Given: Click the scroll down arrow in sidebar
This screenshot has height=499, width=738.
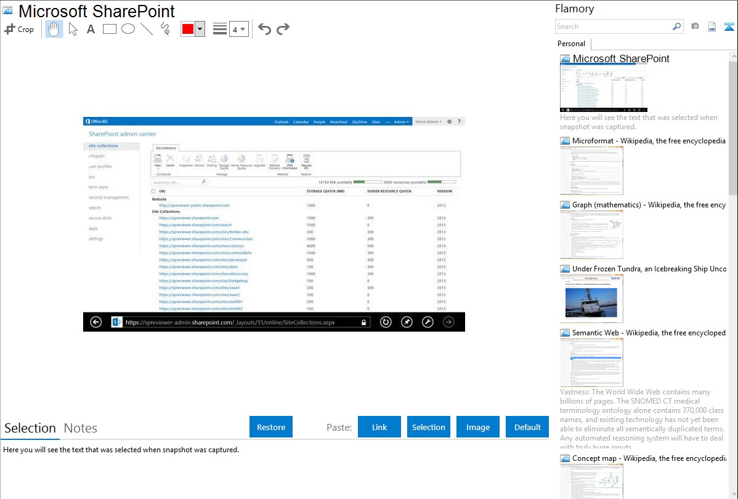Looking at the screenshot, I should click(733, 494).
